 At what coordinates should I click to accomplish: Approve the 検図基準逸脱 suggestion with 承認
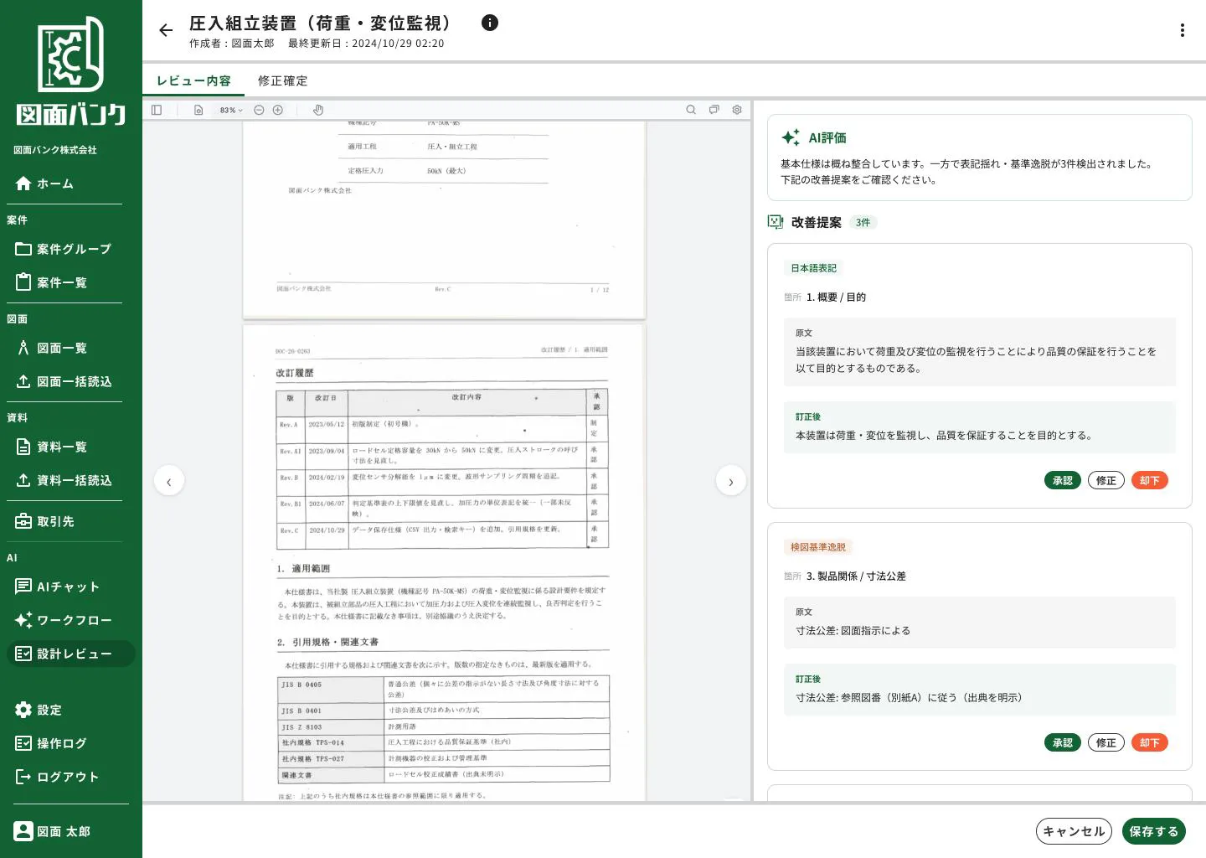coord(1063,742)
